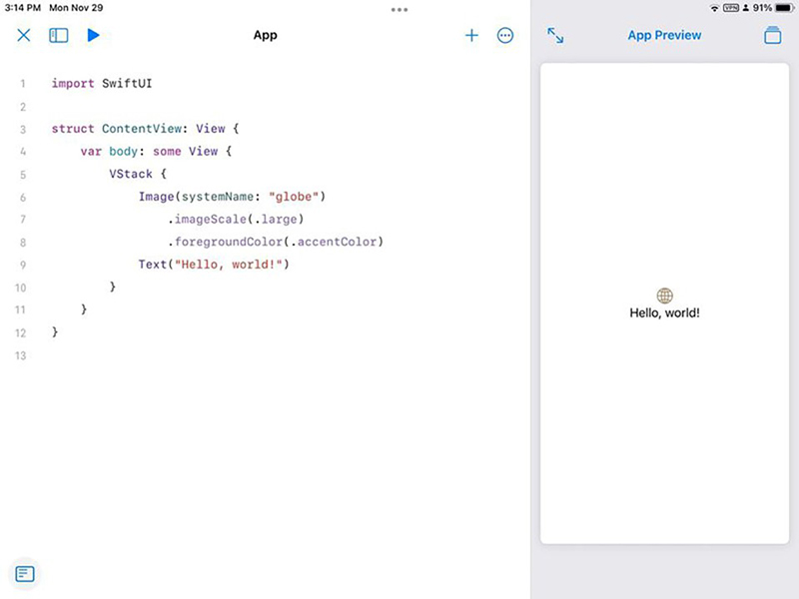Open the preview in full device view

773,35
